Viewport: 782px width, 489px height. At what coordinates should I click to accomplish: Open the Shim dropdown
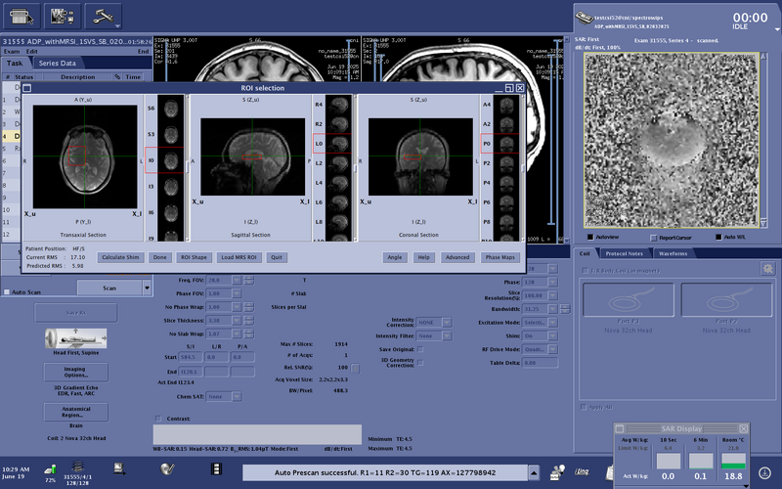pos(552,335)
